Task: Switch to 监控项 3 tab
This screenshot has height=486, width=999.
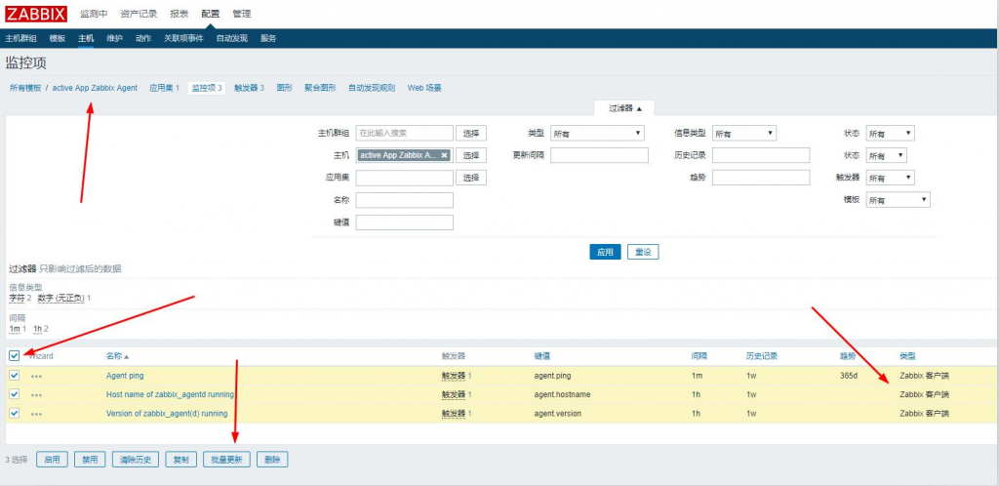Action: point(207,88)
